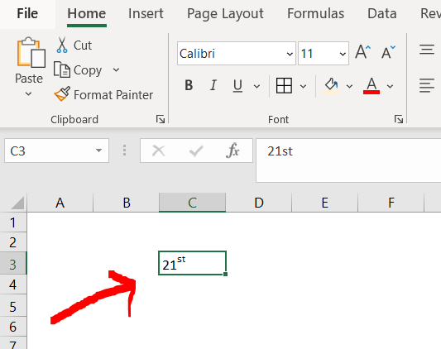Click the Cancel X in formula bar

coord(158,151)
